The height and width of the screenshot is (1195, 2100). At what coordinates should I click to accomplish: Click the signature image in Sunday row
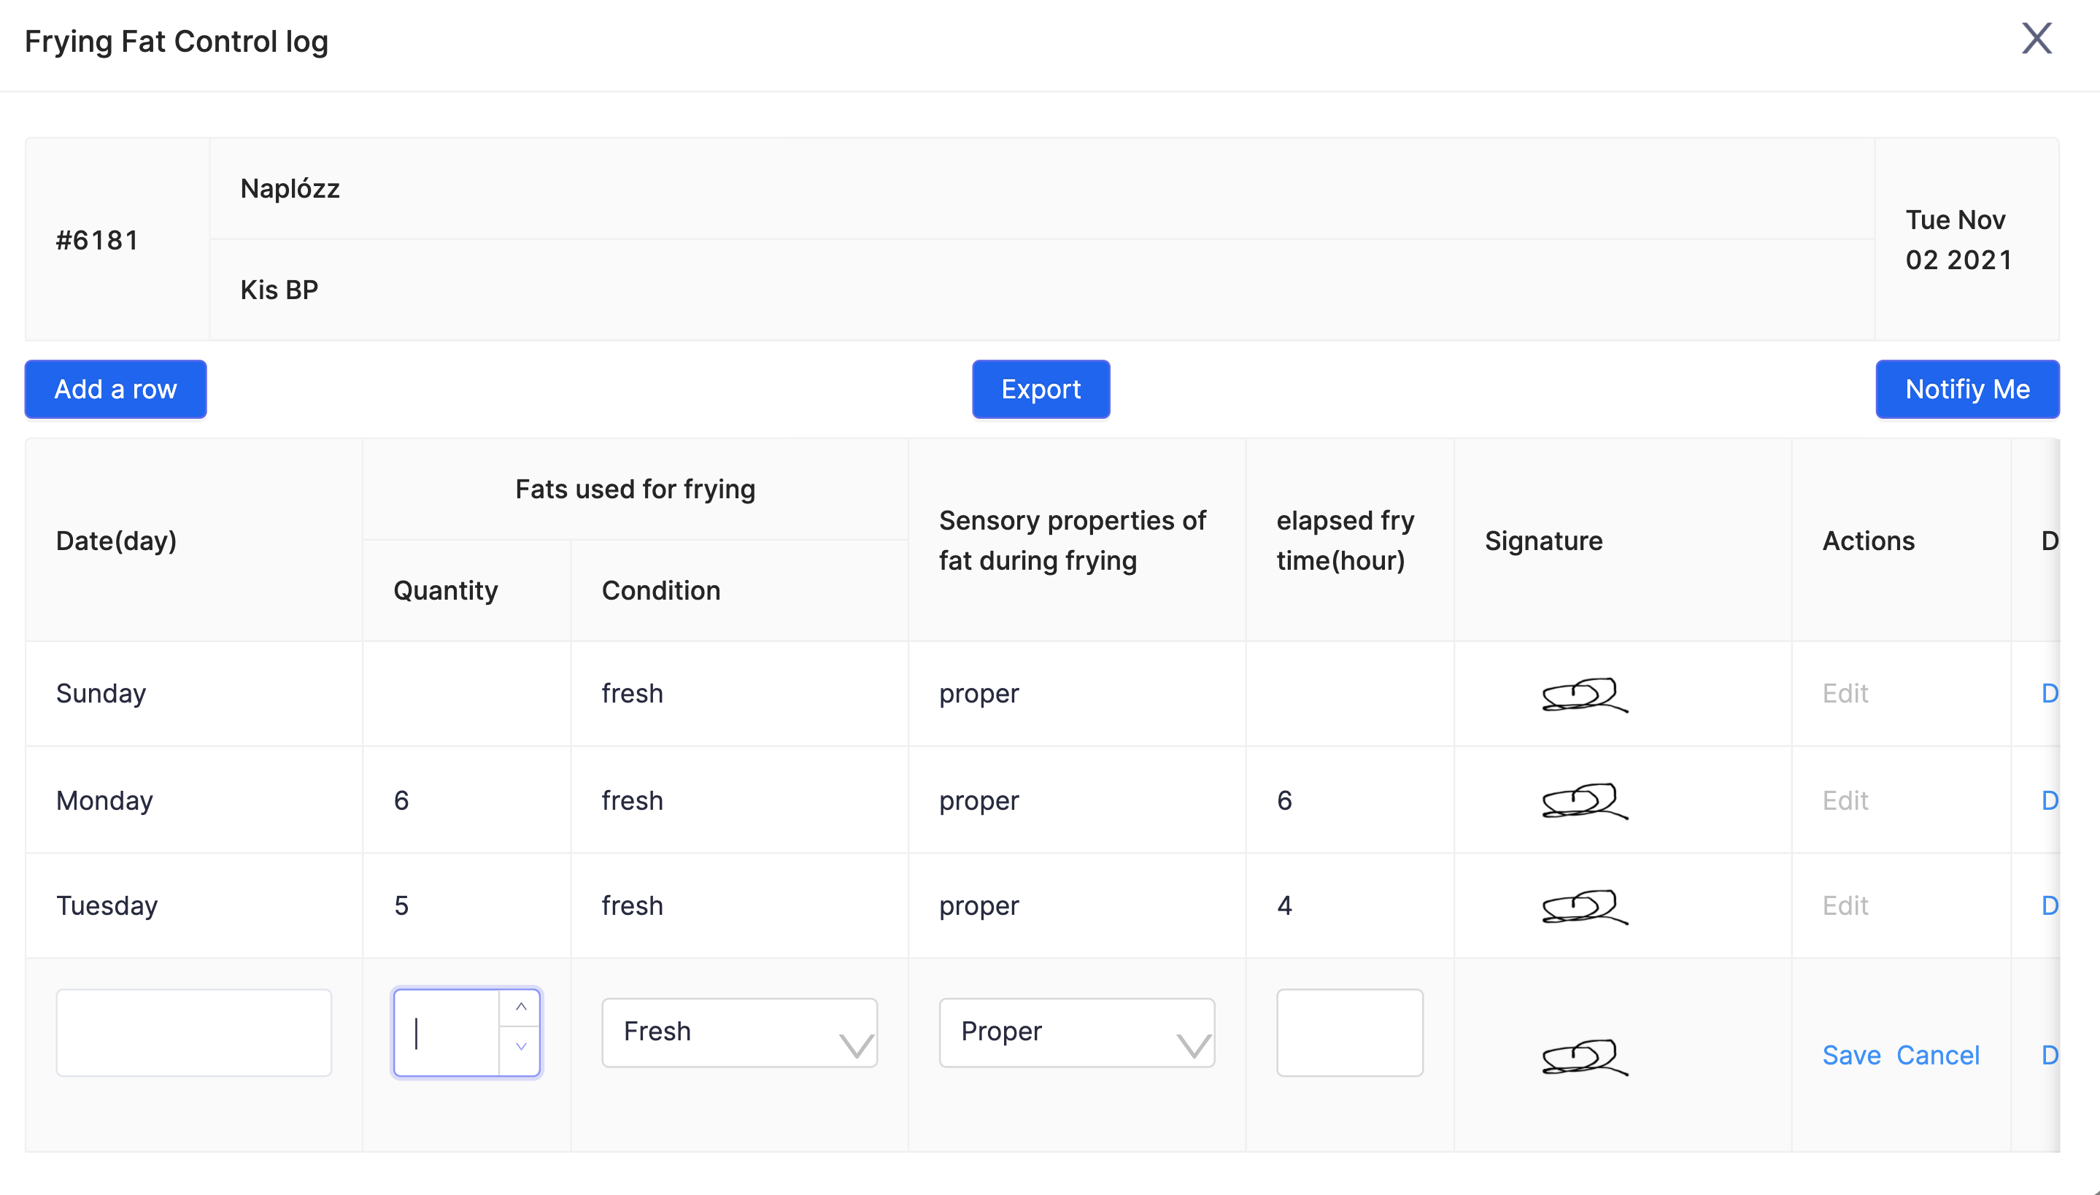1585,695
